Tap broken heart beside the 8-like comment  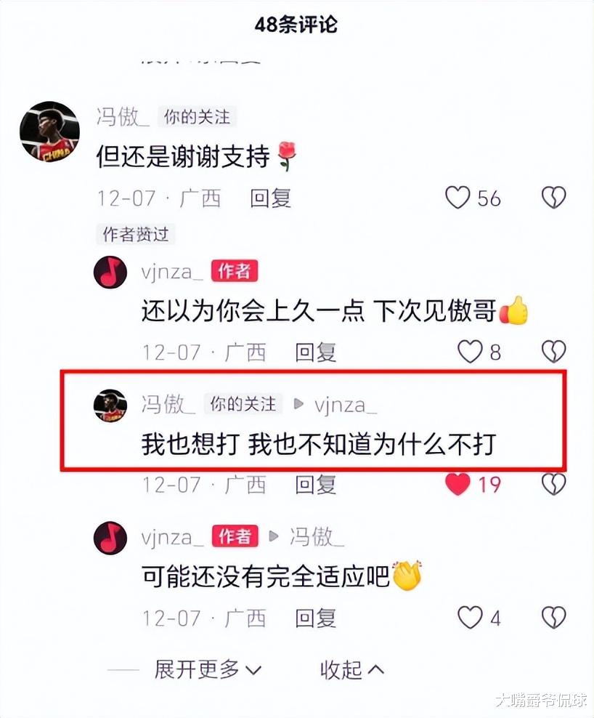coord(554,352)
